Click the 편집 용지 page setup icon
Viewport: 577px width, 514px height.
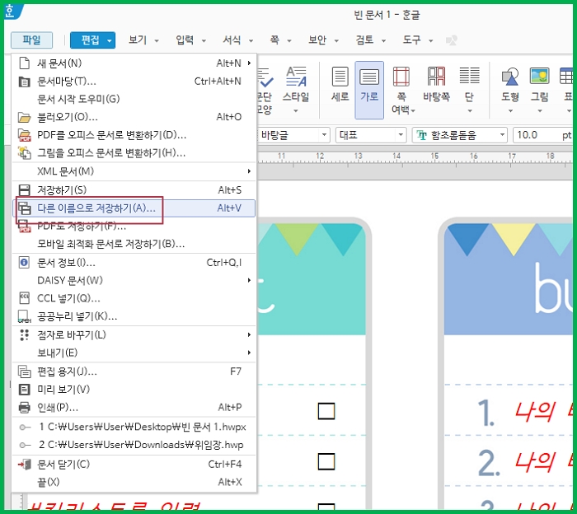(24, 371)
